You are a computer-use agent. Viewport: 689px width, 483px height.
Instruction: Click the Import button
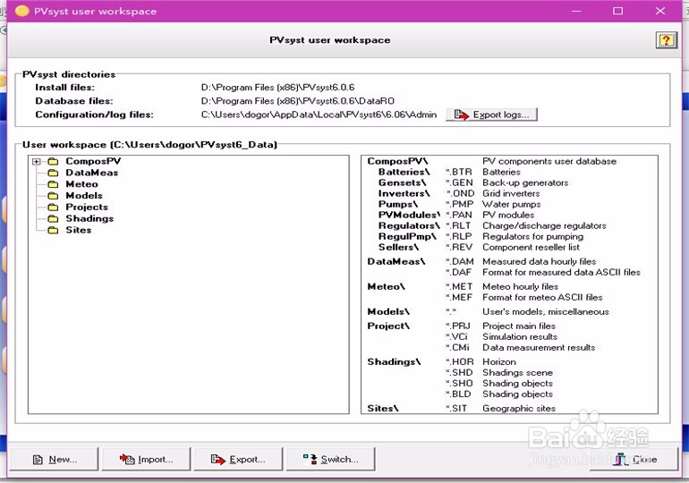coord(147,459)
